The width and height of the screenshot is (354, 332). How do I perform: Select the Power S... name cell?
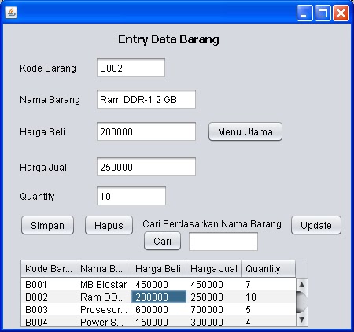coord(104,321)
